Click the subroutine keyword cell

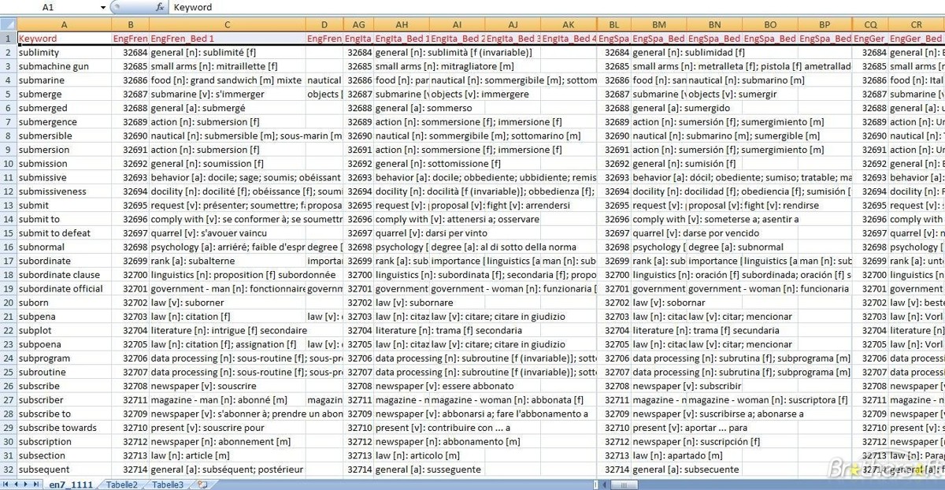(64, 372)
